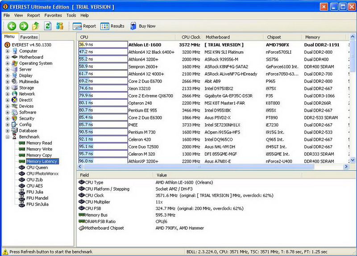Click the Refresh icon in the toolbar

(x=48, y=26)
